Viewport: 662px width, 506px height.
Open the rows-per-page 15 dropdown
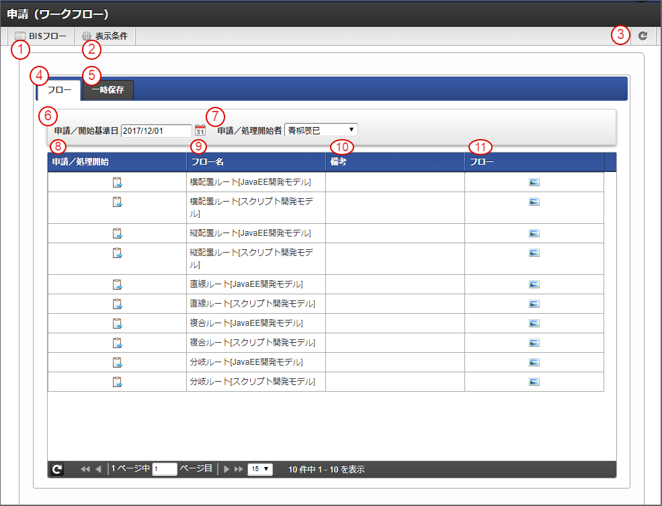[260, 469]
